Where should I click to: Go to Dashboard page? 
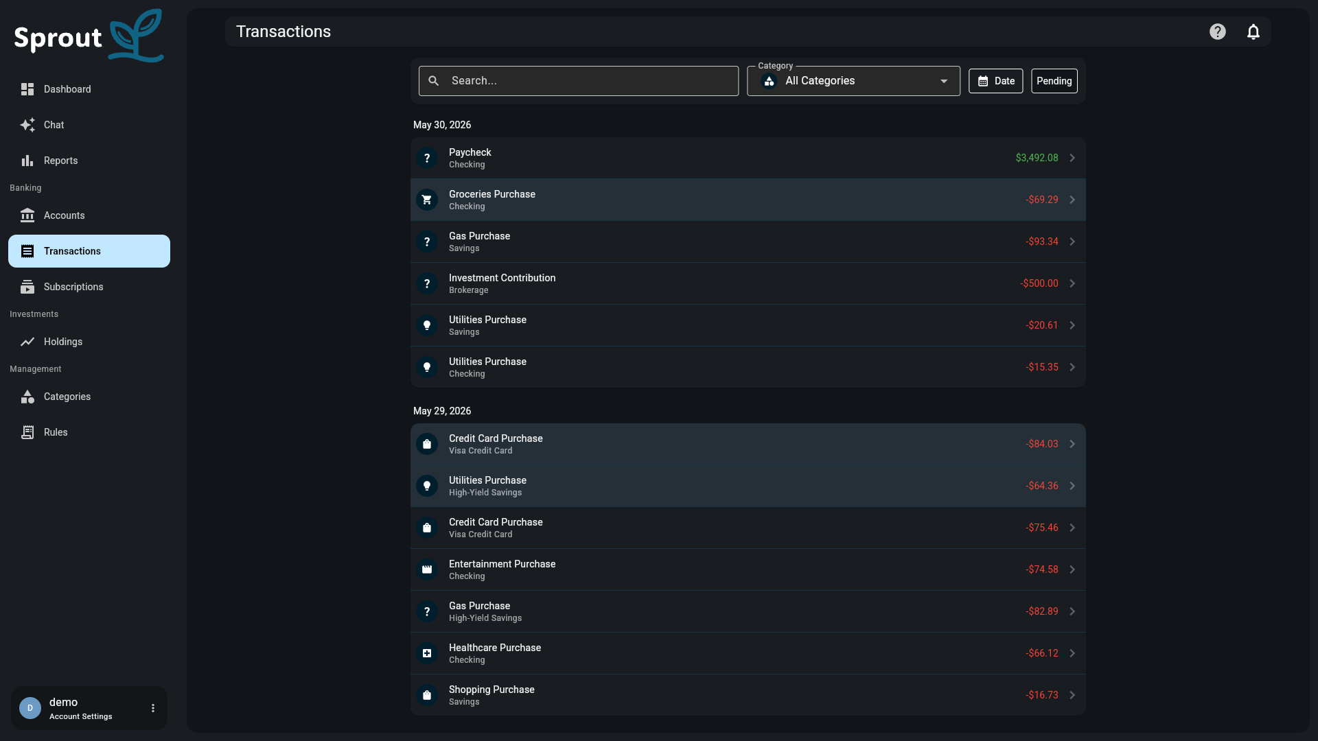tap(89, 89)
